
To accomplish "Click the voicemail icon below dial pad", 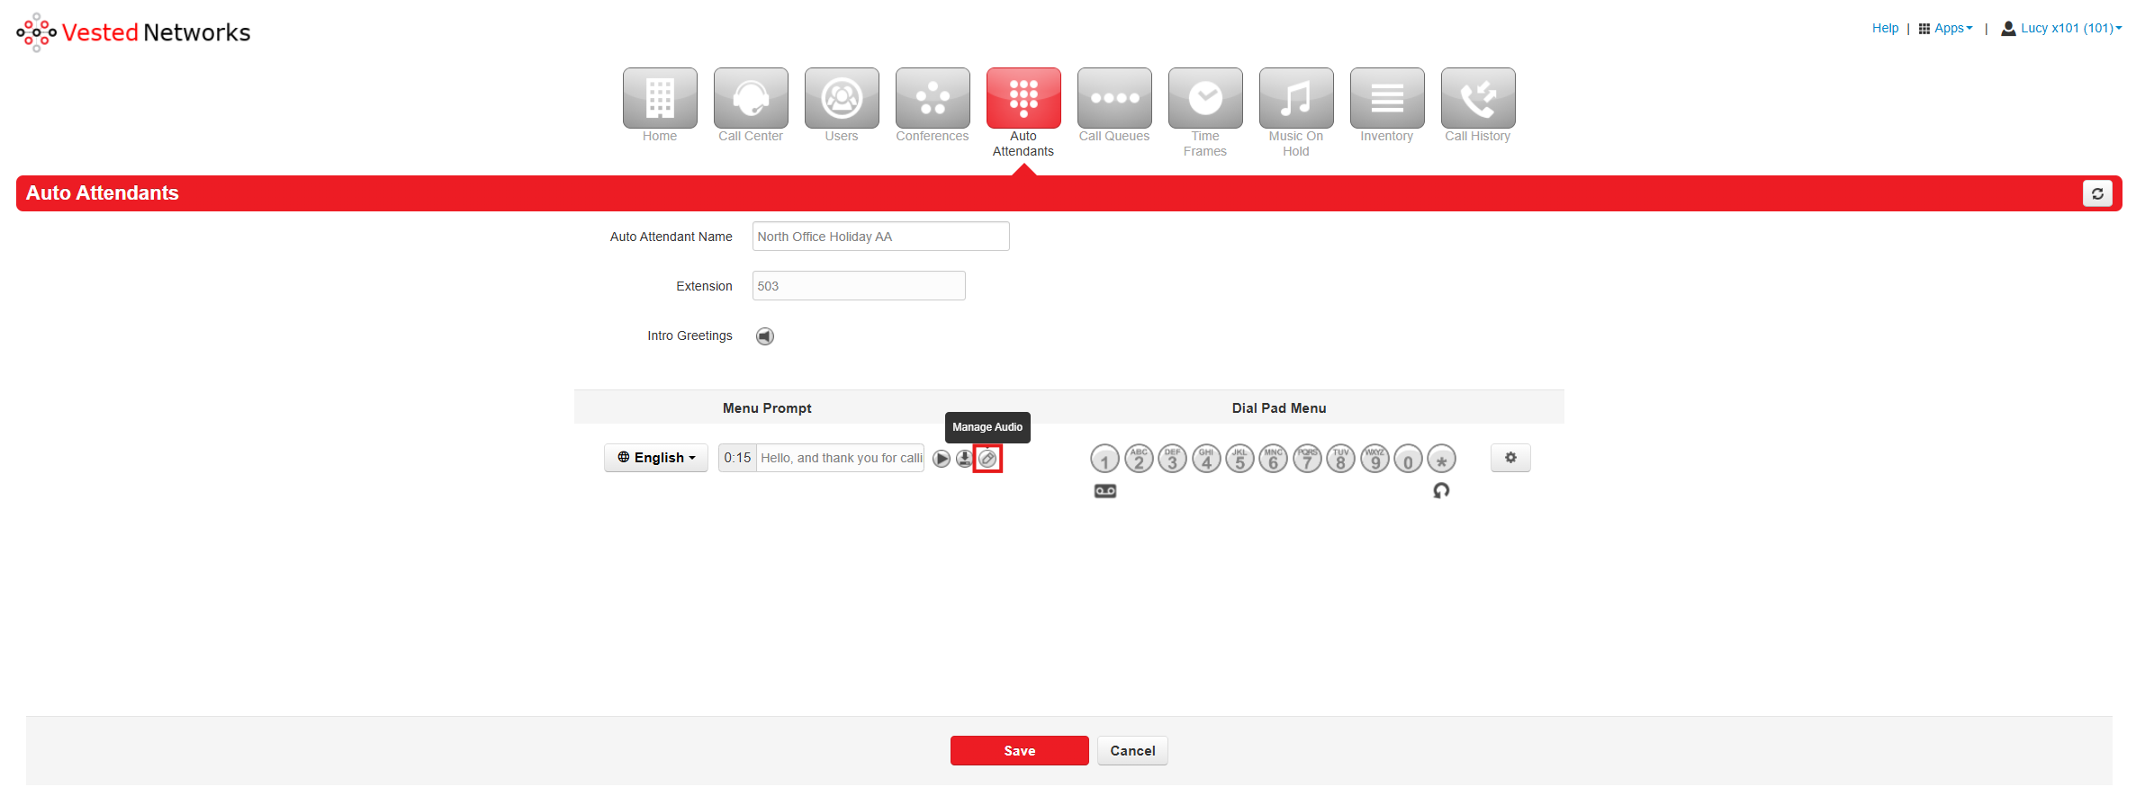I will [1105, 491].
